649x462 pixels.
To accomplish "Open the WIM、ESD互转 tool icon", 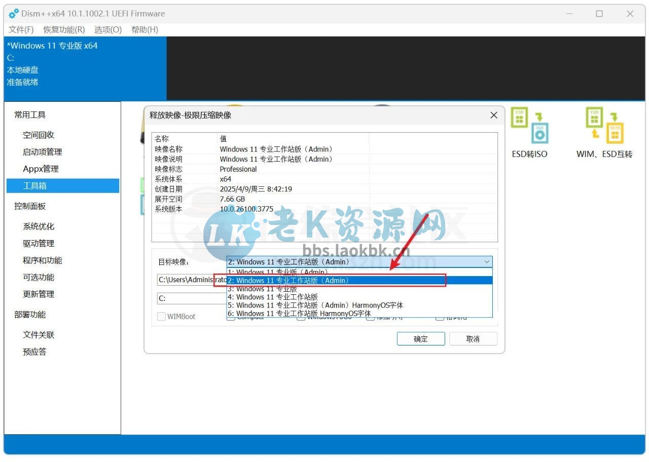I will (x=604, y=125).
